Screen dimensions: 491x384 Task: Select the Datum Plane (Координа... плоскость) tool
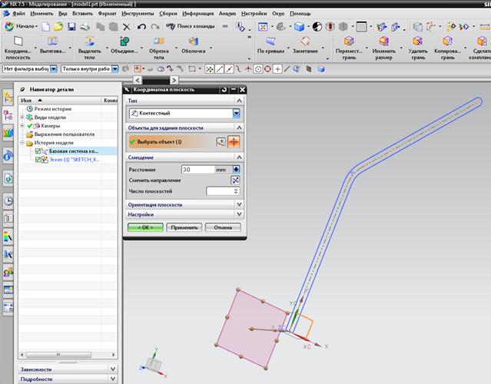17,41
